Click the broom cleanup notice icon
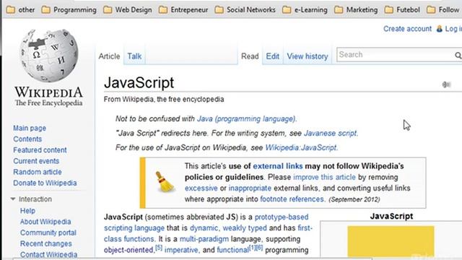The image size is (462, 260). 165,183
